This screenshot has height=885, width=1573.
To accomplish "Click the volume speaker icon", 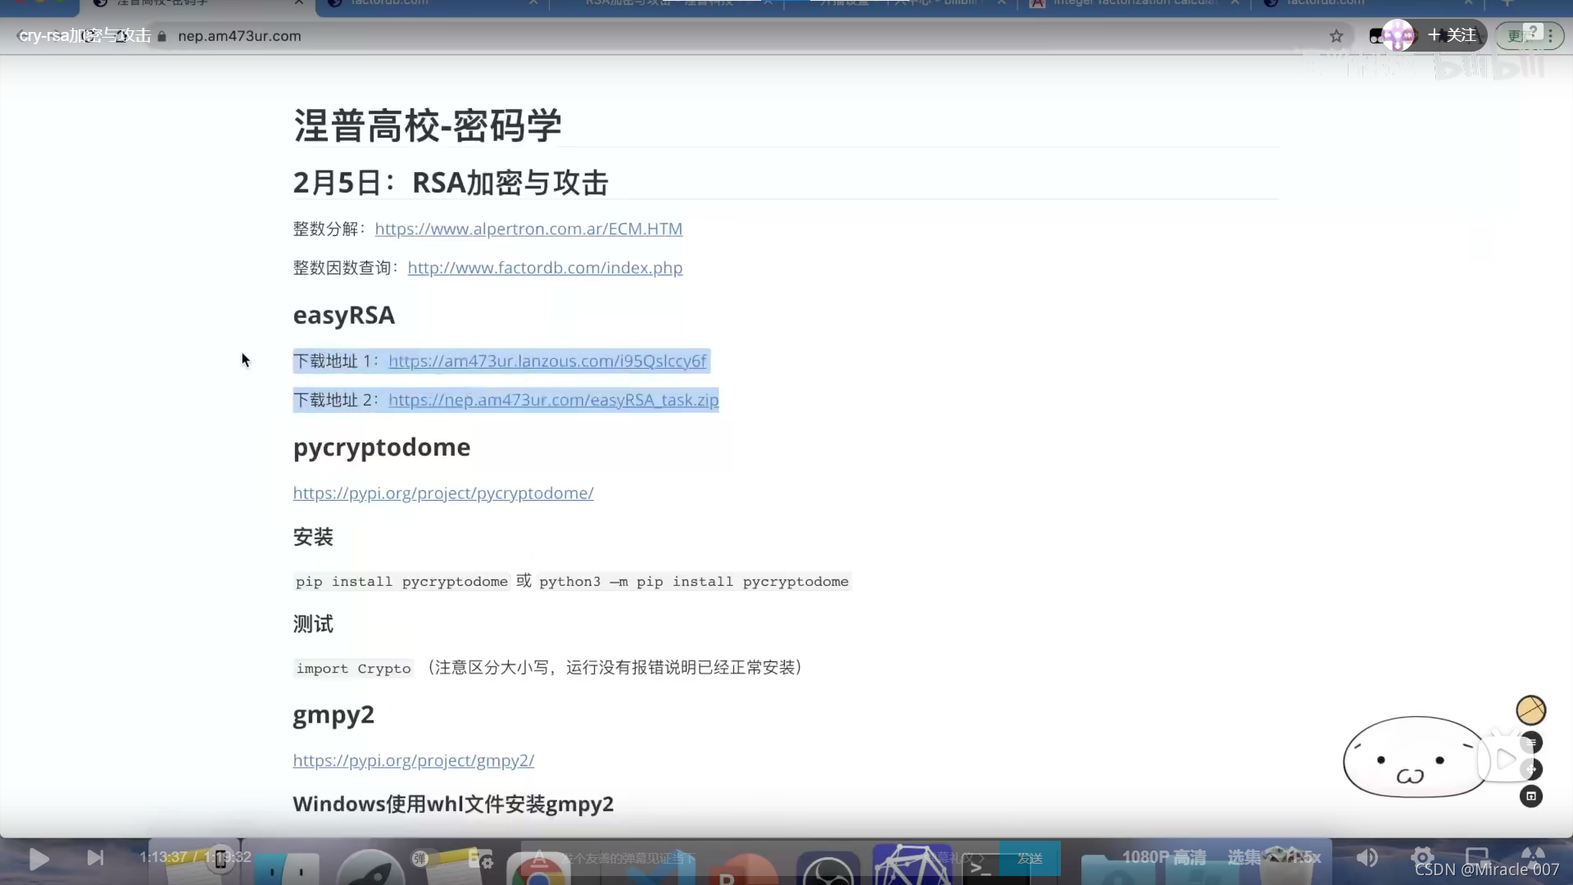I will point(1367,857).
